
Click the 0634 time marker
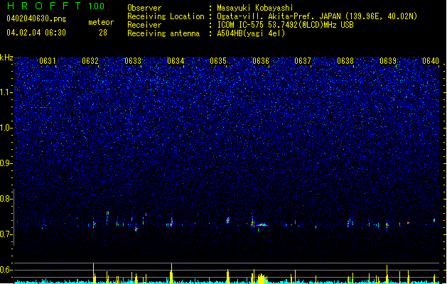pyautogui.click(x=176, y=61)
